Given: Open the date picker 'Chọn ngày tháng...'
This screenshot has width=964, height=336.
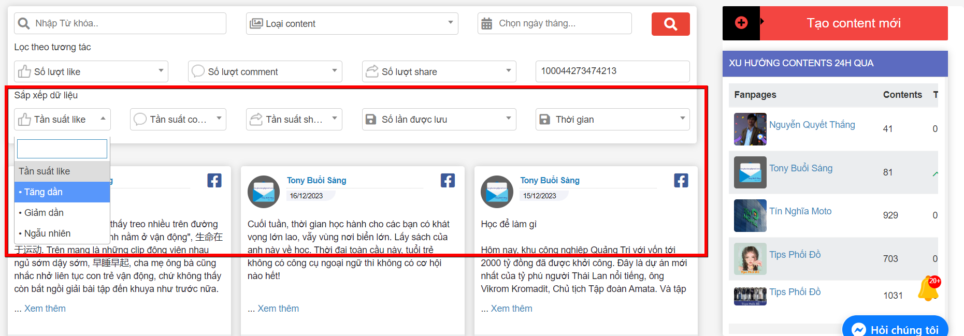Looking at the screenshot, I should tap(554, 23).
